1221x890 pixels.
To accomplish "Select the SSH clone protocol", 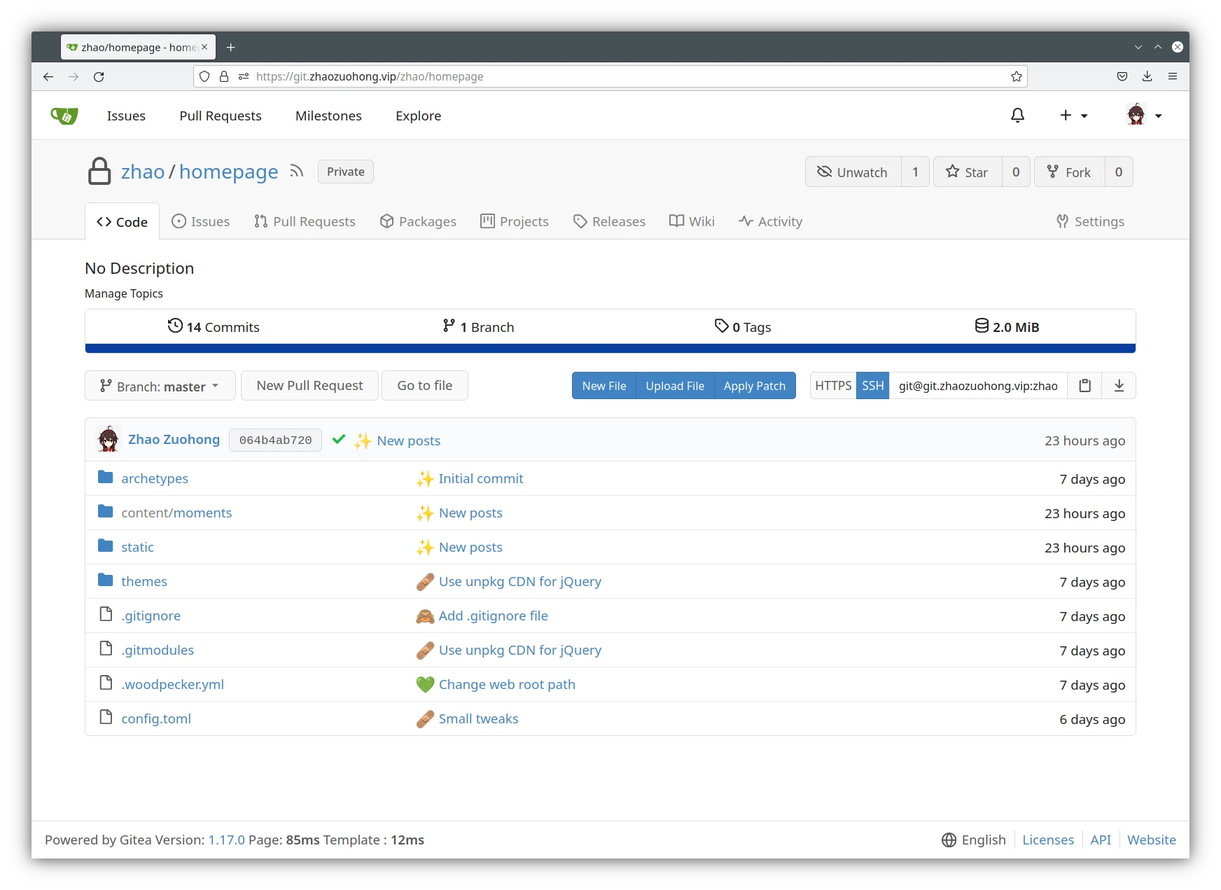I will 872,386.
